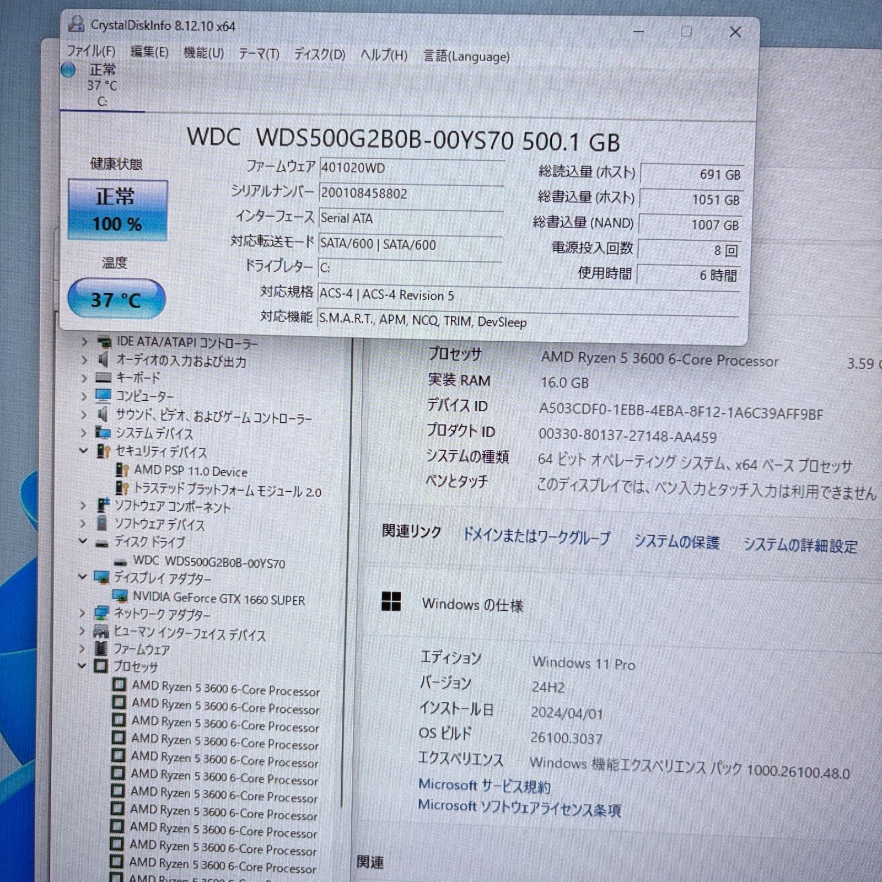Open the ファイル(F) menu in CrystalDiskInfo
This screenshot has height=882, width=882.
tap(91, 51)
